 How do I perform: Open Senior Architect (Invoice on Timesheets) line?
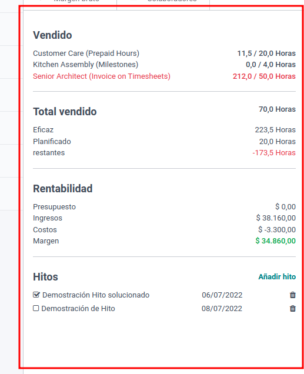coord(102,76)
